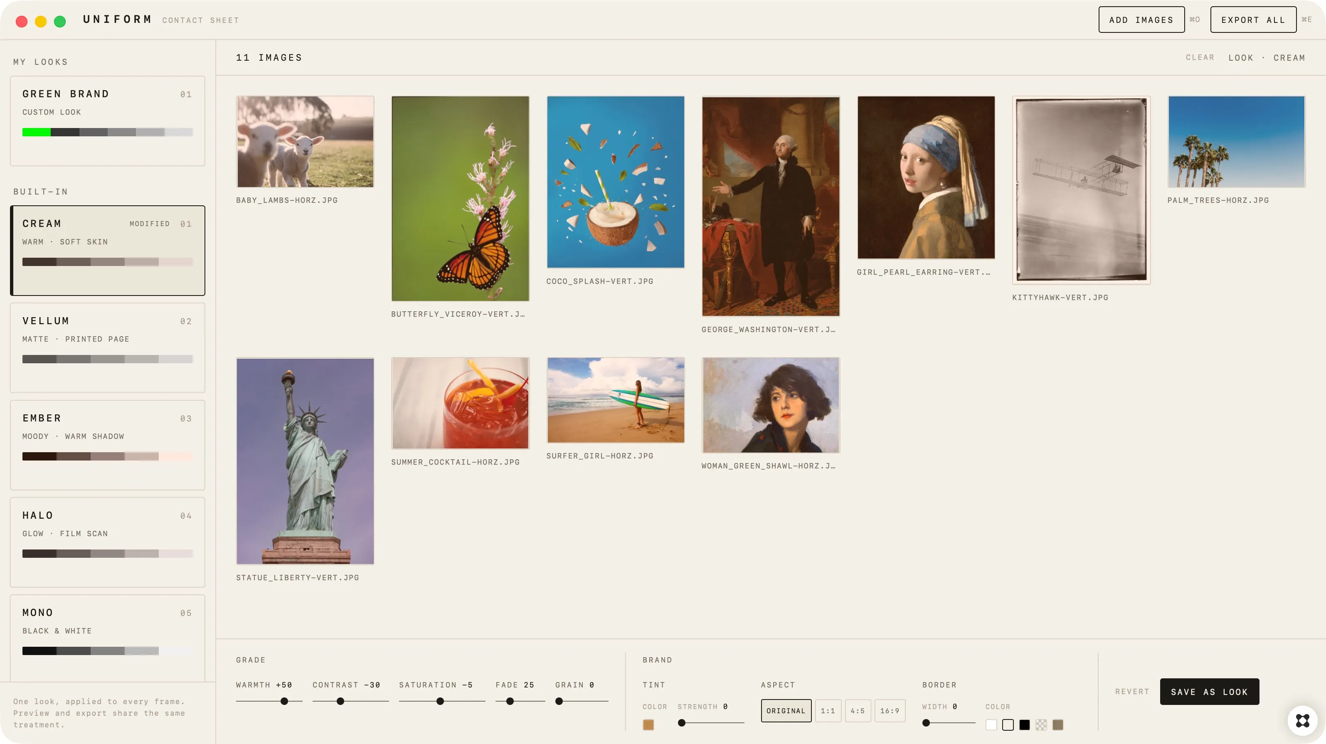Click the LOOK · CREAM status text
1326x744 pixels.
click(x=1267, y=58)
